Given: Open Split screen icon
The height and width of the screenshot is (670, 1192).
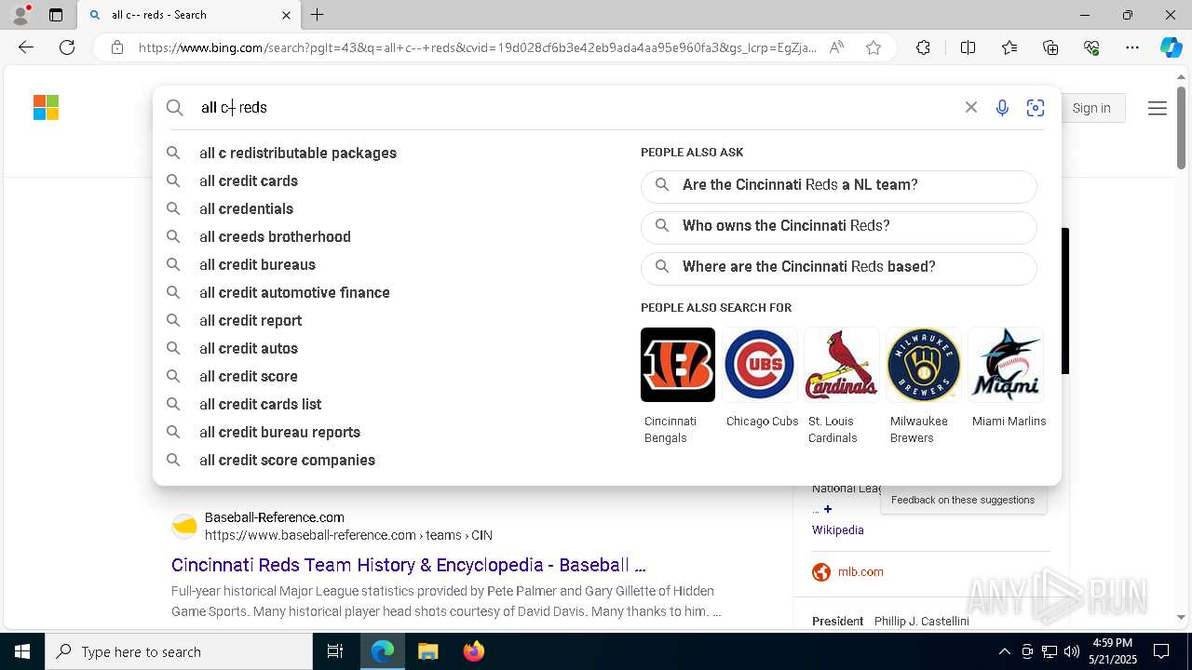Looking at the screenshot, I should [x=968, y=47].
